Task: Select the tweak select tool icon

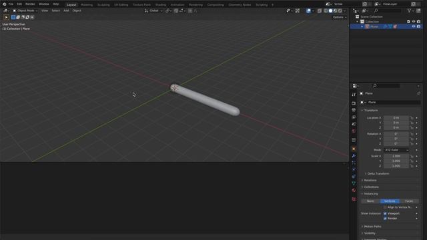Action: (x=6, y=17)
